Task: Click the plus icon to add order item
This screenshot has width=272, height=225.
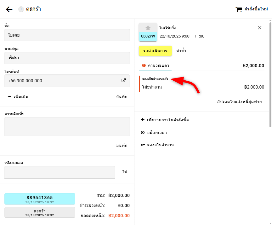Action: coord(143,120)
